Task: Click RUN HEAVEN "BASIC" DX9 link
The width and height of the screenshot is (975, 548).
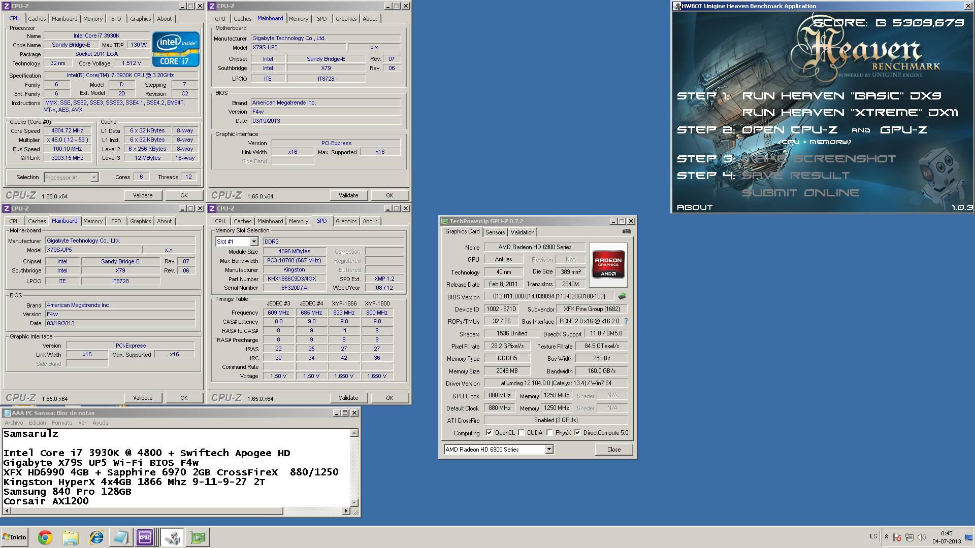Action: coord(842,95)
